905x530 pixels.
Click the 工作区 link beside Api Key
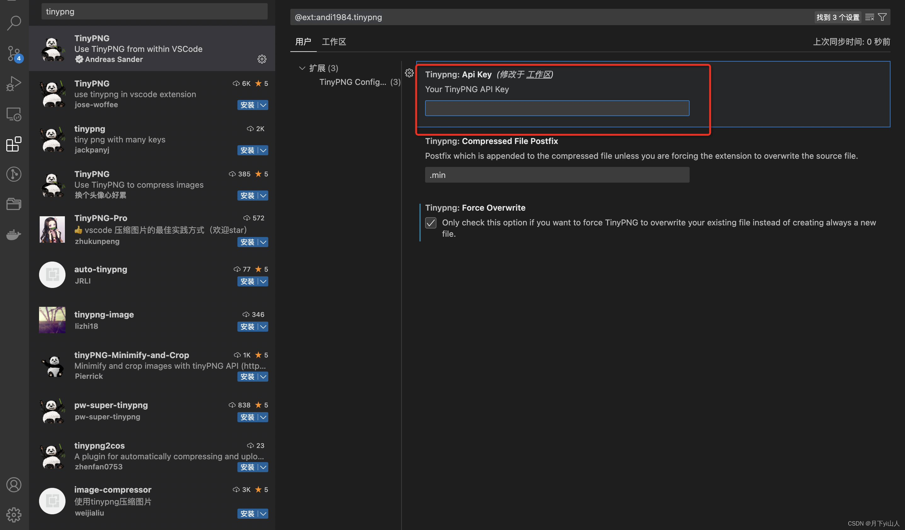click(538, 75)
